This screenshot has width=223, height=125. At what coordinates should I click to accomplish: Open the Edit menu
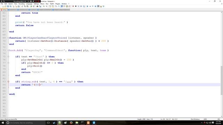point(6,4)
